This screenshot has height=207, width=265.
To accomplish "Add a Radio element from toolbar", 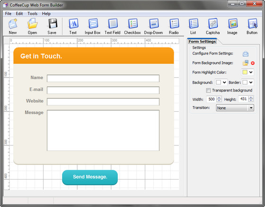I will (174, 27).
